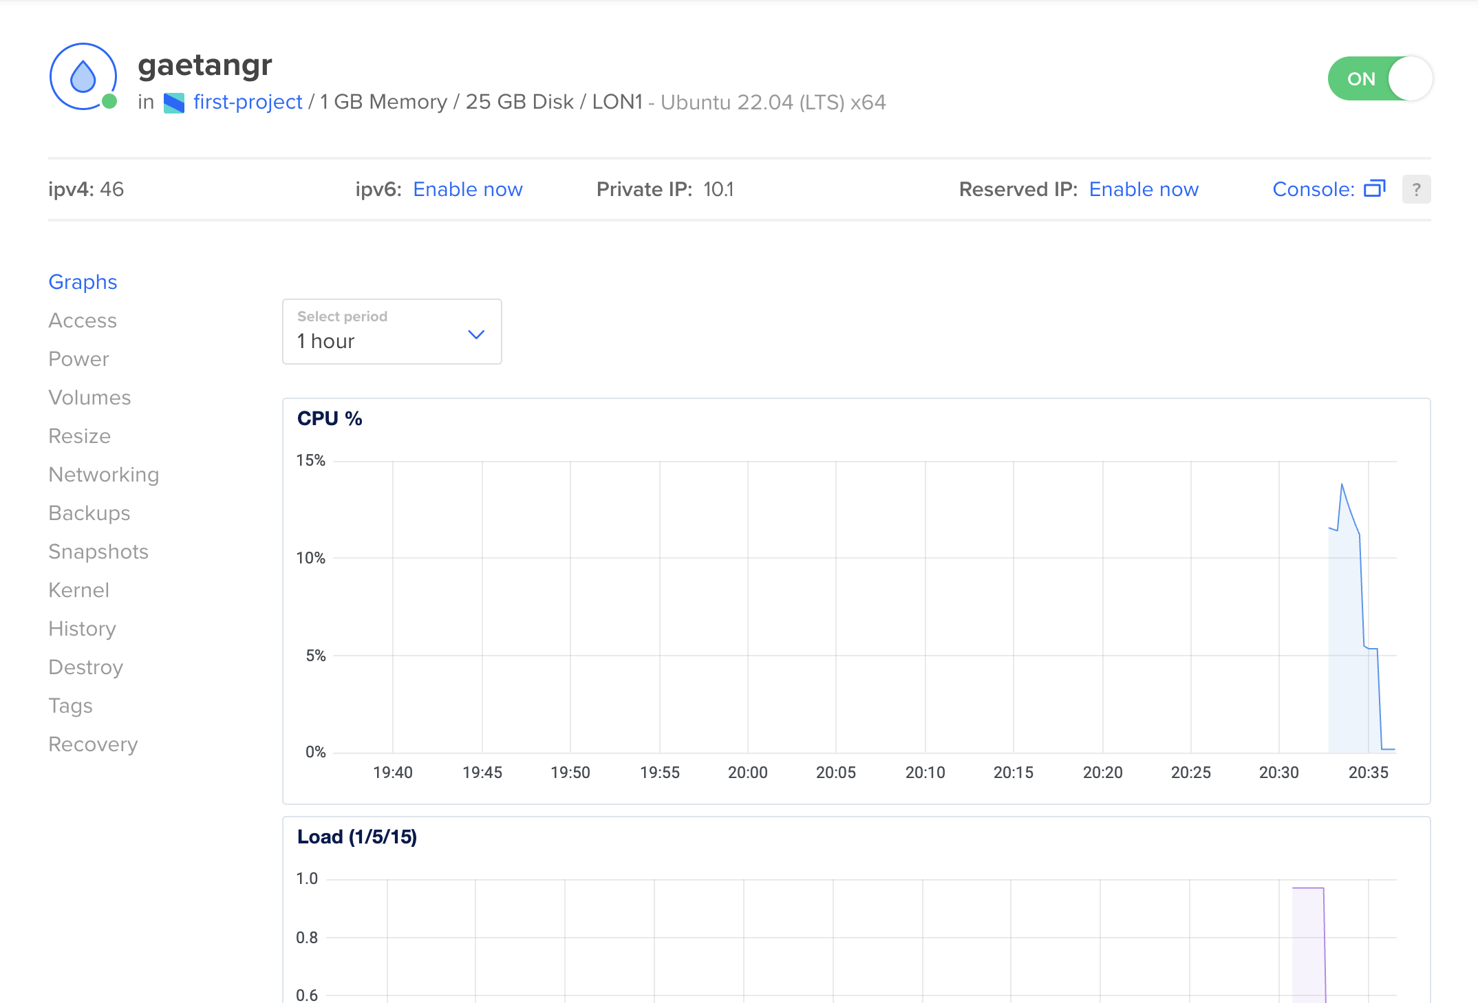Enable Reserved IP via Enable now
Viewport: 1478px width, 1003px height.
coord(1144,189)
